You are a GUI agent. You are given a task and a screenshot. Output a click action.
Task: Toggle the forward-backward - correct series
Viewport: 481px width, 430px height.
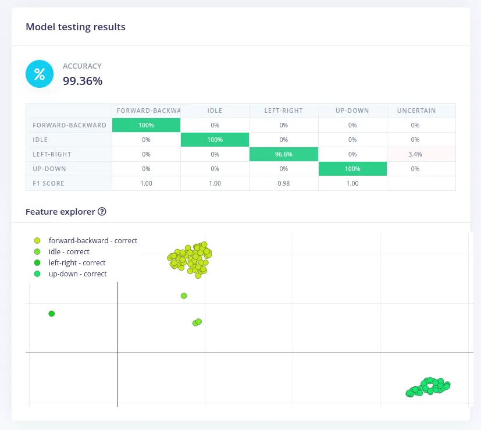click(93, 240)
